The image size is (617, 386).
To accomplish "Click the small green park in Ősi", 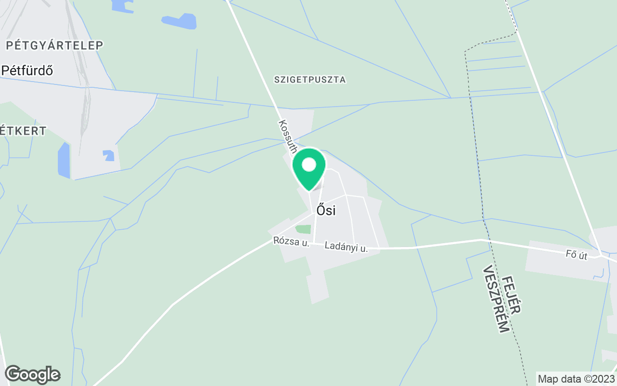I will [303, 229].
